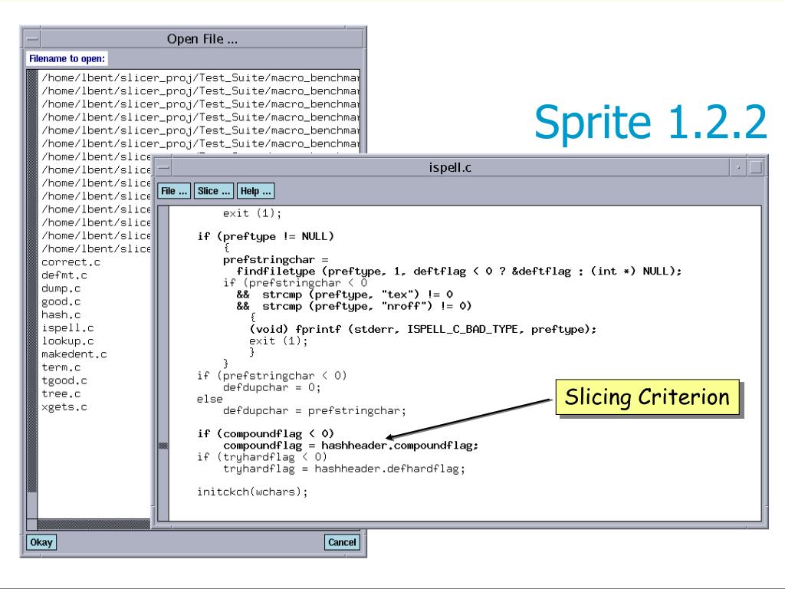The image size is (785, 589).
Task: Select lookup.c in the file list
Action: pyautogui.click(x=67, y=341)
